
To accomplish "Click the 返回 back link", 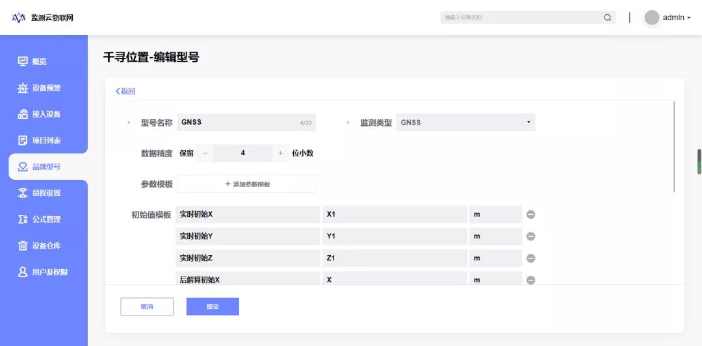I will [x=125, y=92].
